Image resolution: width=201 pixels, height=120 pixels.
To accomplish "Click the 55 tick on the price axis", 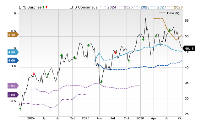I will 187,21.
